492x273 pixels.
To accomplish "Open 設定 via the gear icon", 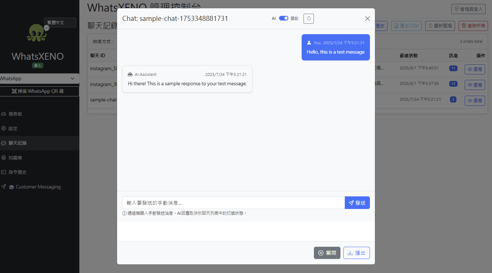I will point(4,128).
